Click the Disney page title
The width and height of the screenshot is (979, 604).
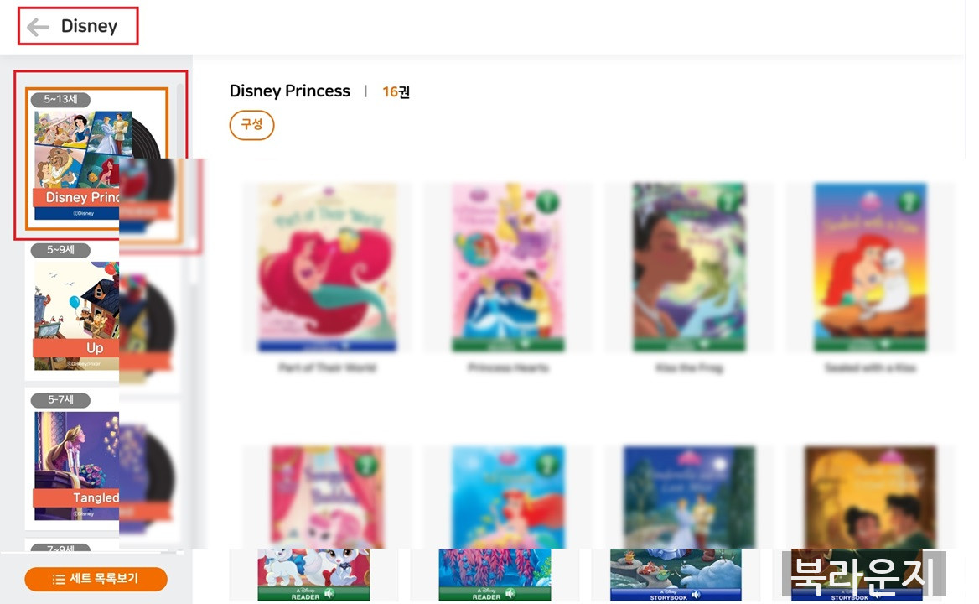tap(89, 27)
